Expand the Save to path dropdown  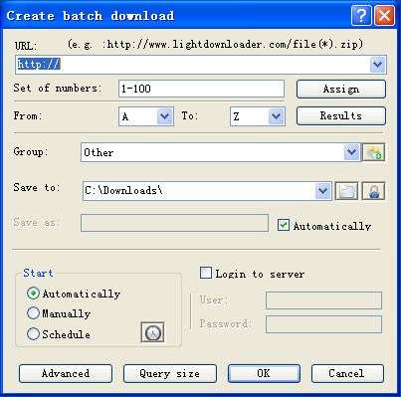(322, 191)
